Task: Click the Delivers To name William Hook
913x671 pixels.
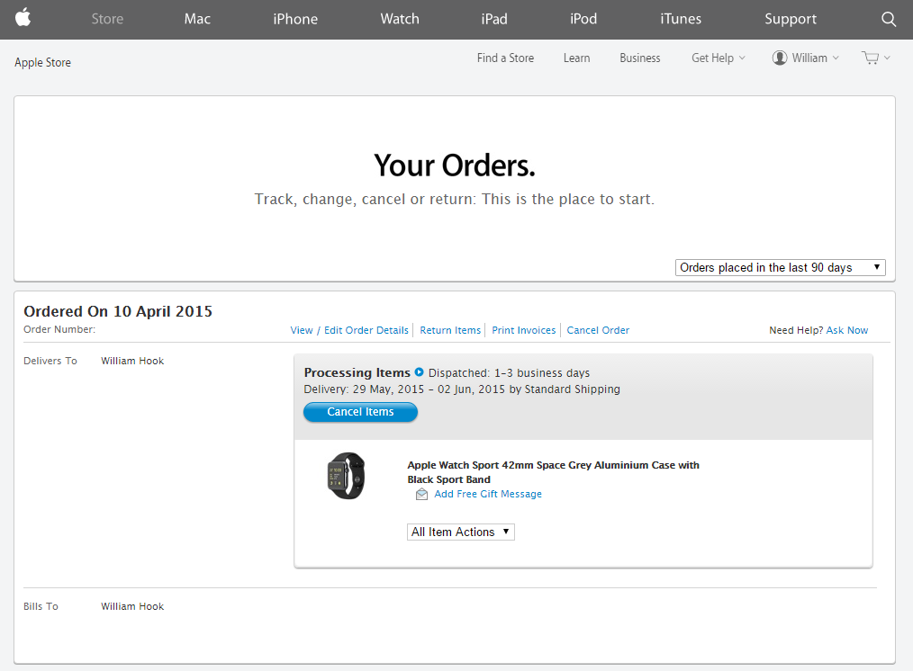Action: click(132, 361)
